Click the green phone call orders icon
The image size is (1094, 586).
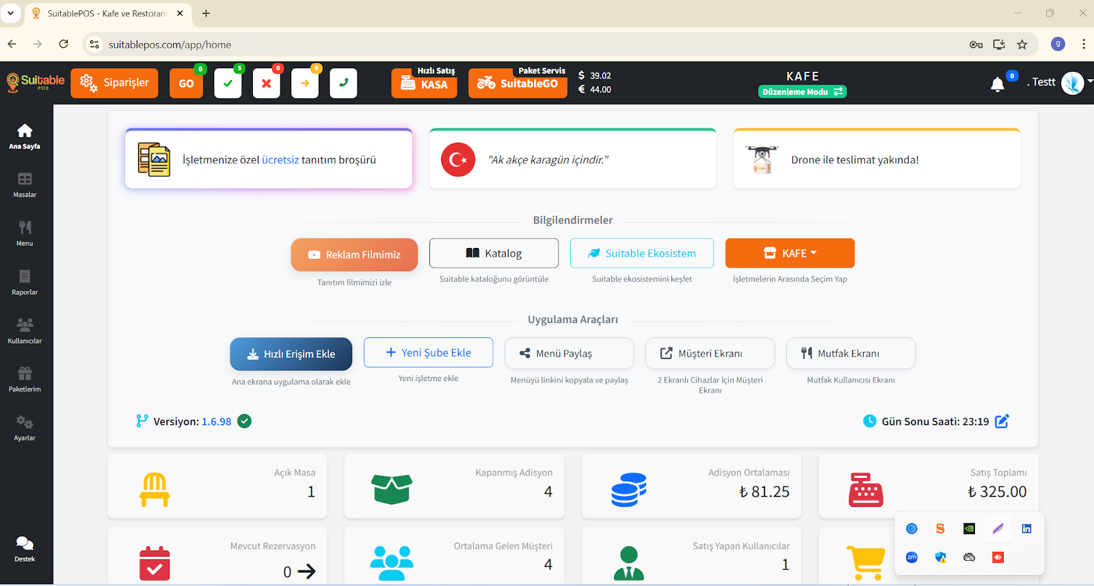tap(343, 83)
